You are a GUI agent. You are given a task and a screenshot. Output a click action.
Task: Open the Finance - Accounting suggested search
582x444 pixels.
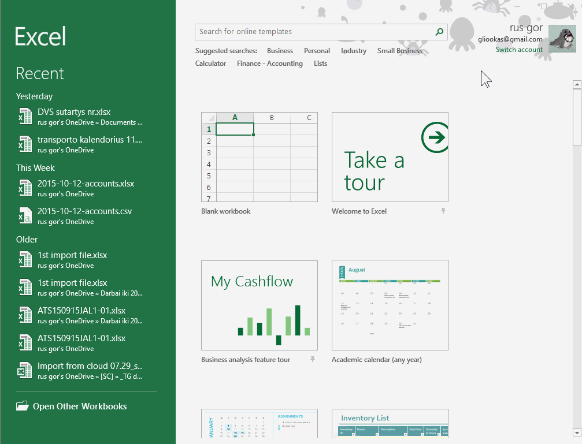pyautogui.click(x=270, y=64)
